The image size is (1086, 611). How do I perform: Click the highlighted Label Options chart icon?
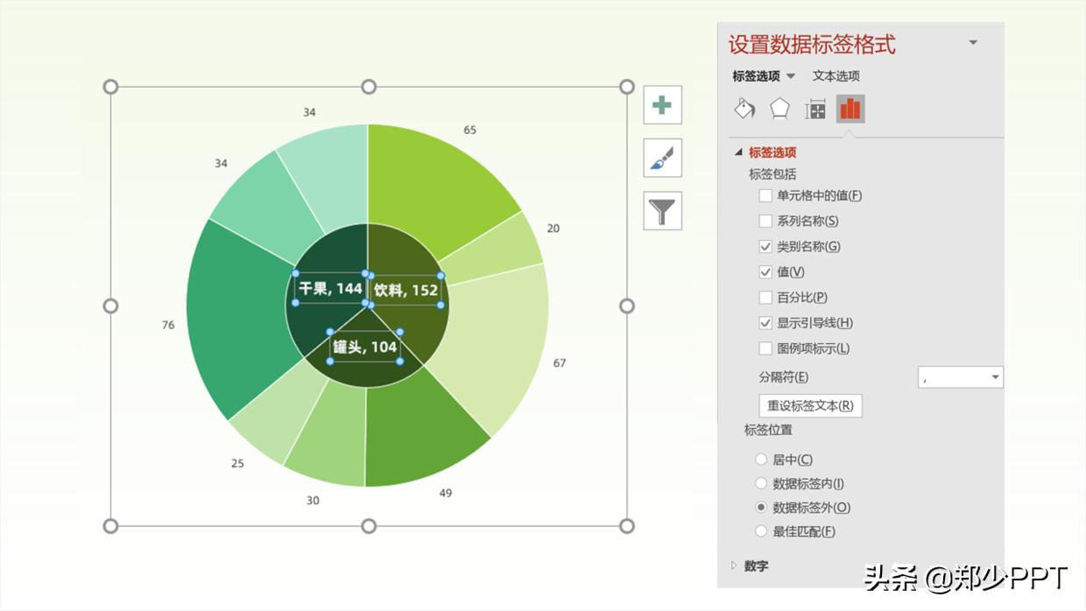point(850,109)
